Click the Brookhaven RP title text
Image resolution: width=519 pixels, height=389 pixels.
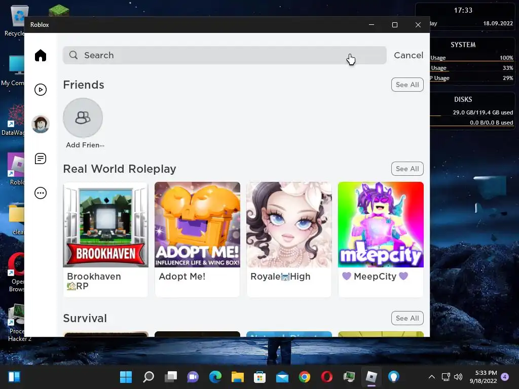click(x=94, y=281)
